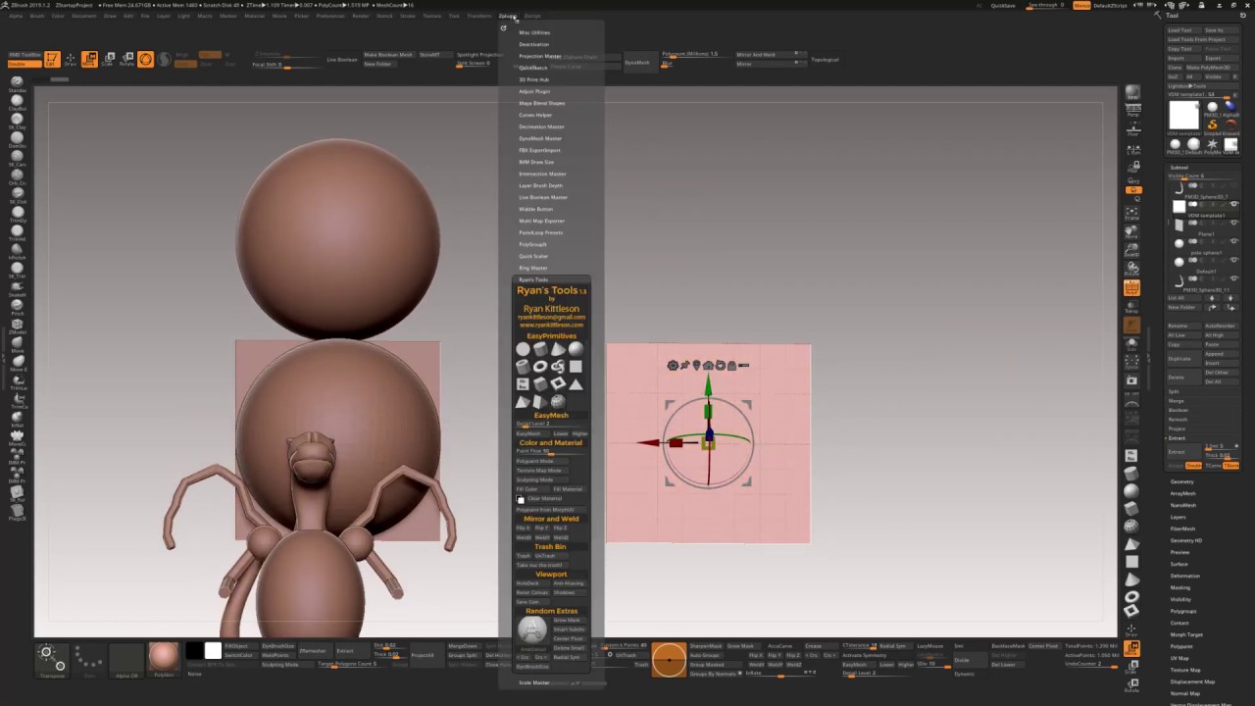Toggle PolyF polyframe display

(x=1132, y=287)
